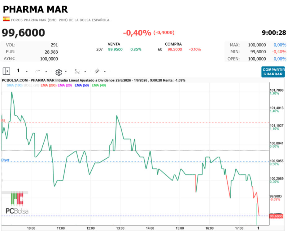The width and height of the screenshot is (288, 231).
Task: Open chart settings gear icon
Action: (x=59, y=72)
